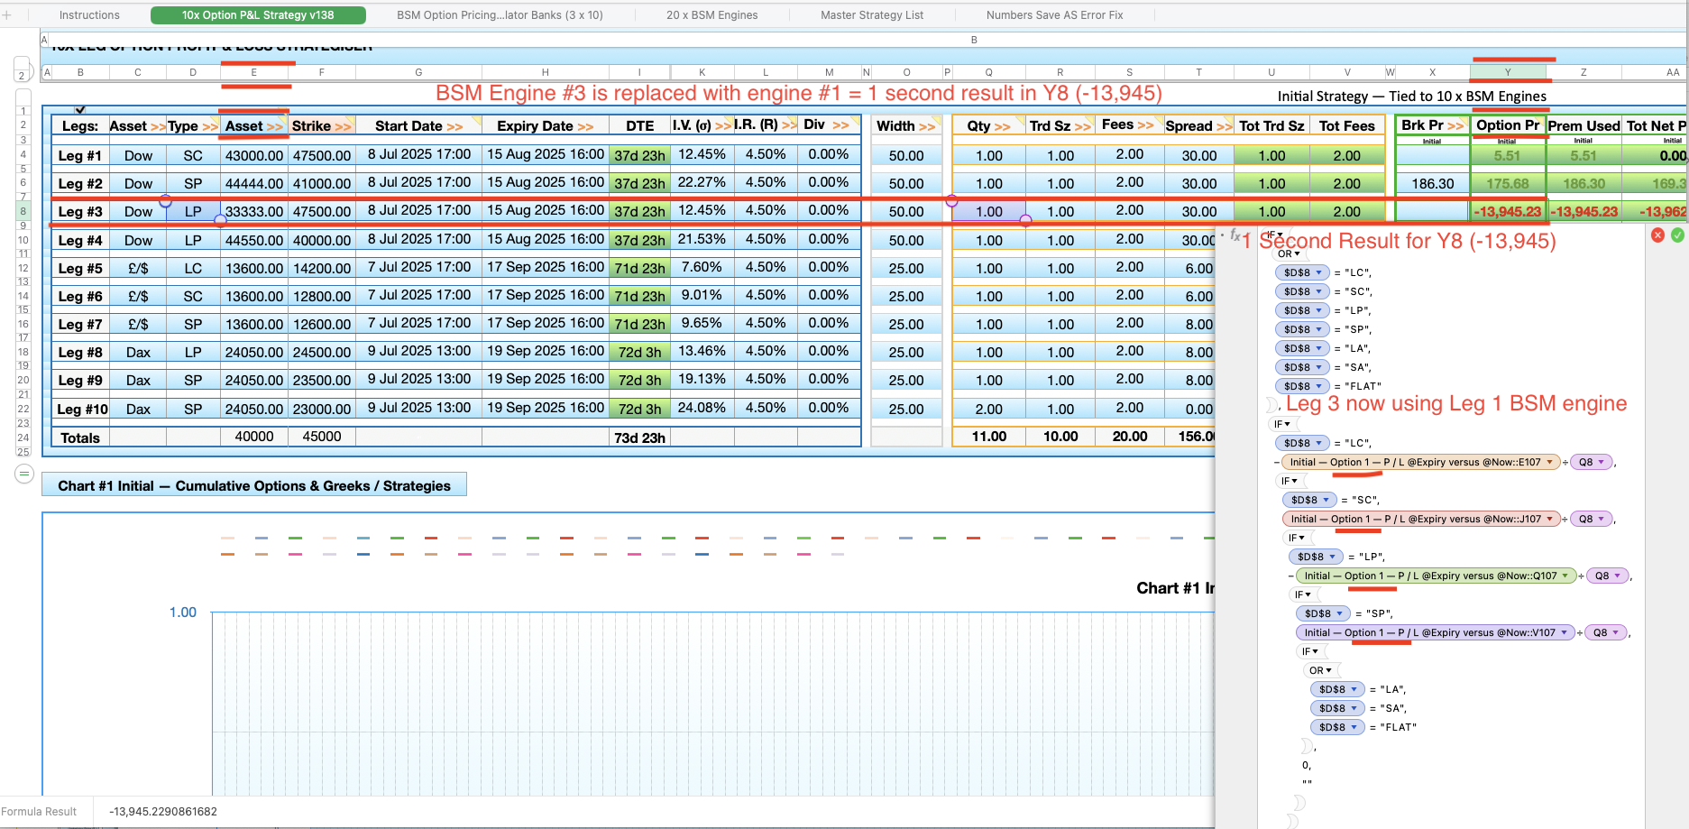Click the red cancel formula button
Viewport: 1689px width, 829px height.
[1657, 235]
